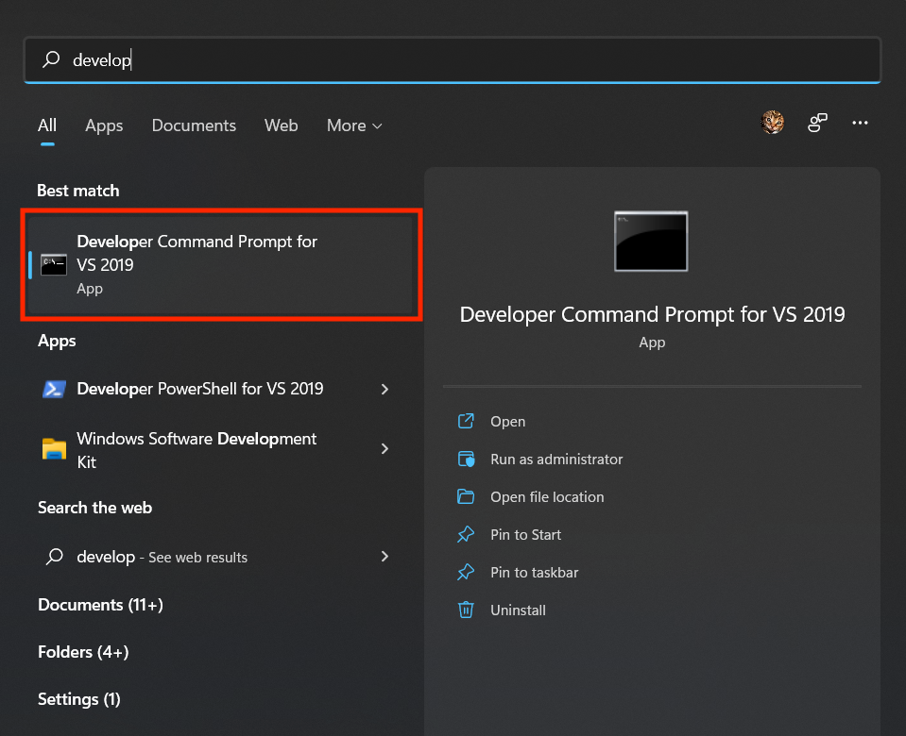The width and height of the screenshot is (906, 736).
Task: Choose Pin to Start
Action: [525, 534]
